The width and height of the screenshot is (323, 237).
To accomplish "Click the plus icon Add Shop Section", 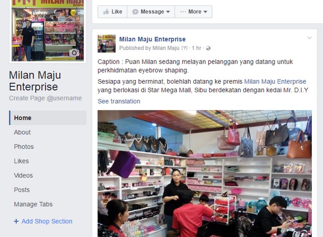I will point(16,221).
